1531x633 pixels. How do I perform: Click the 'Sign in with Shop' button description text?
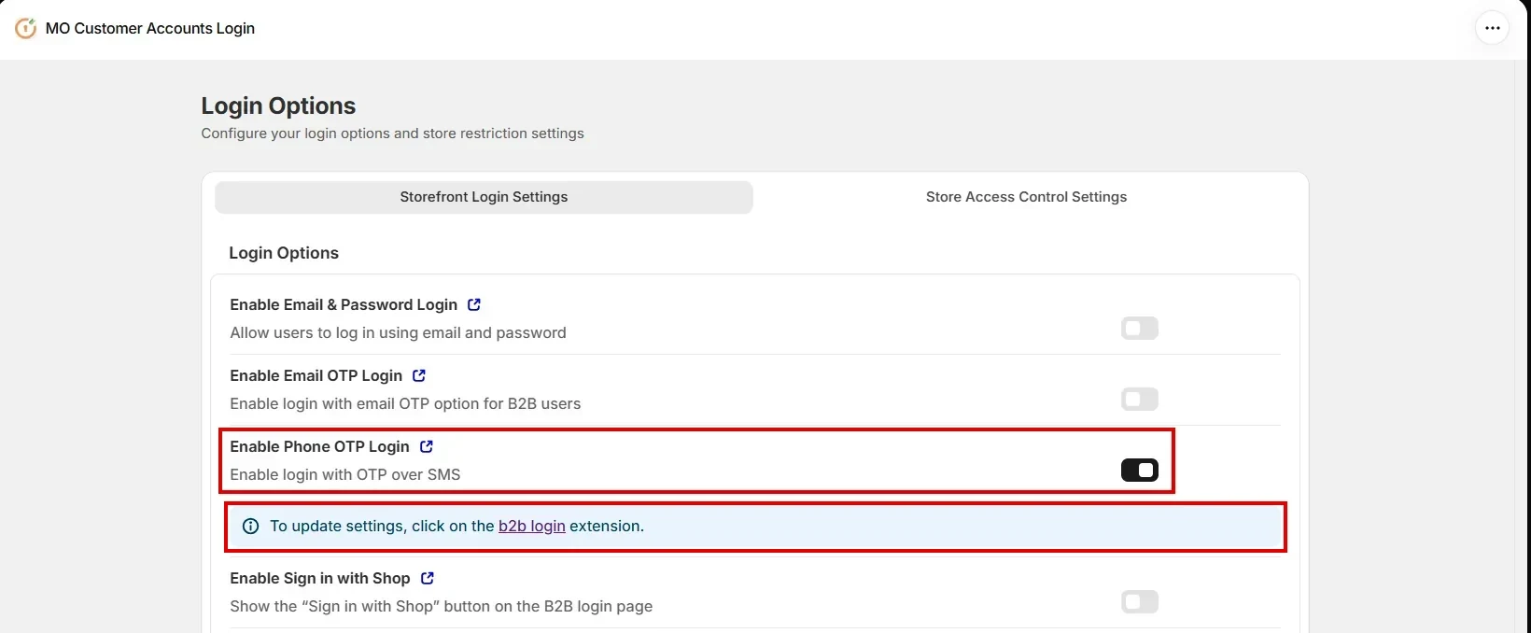(442, 606)
